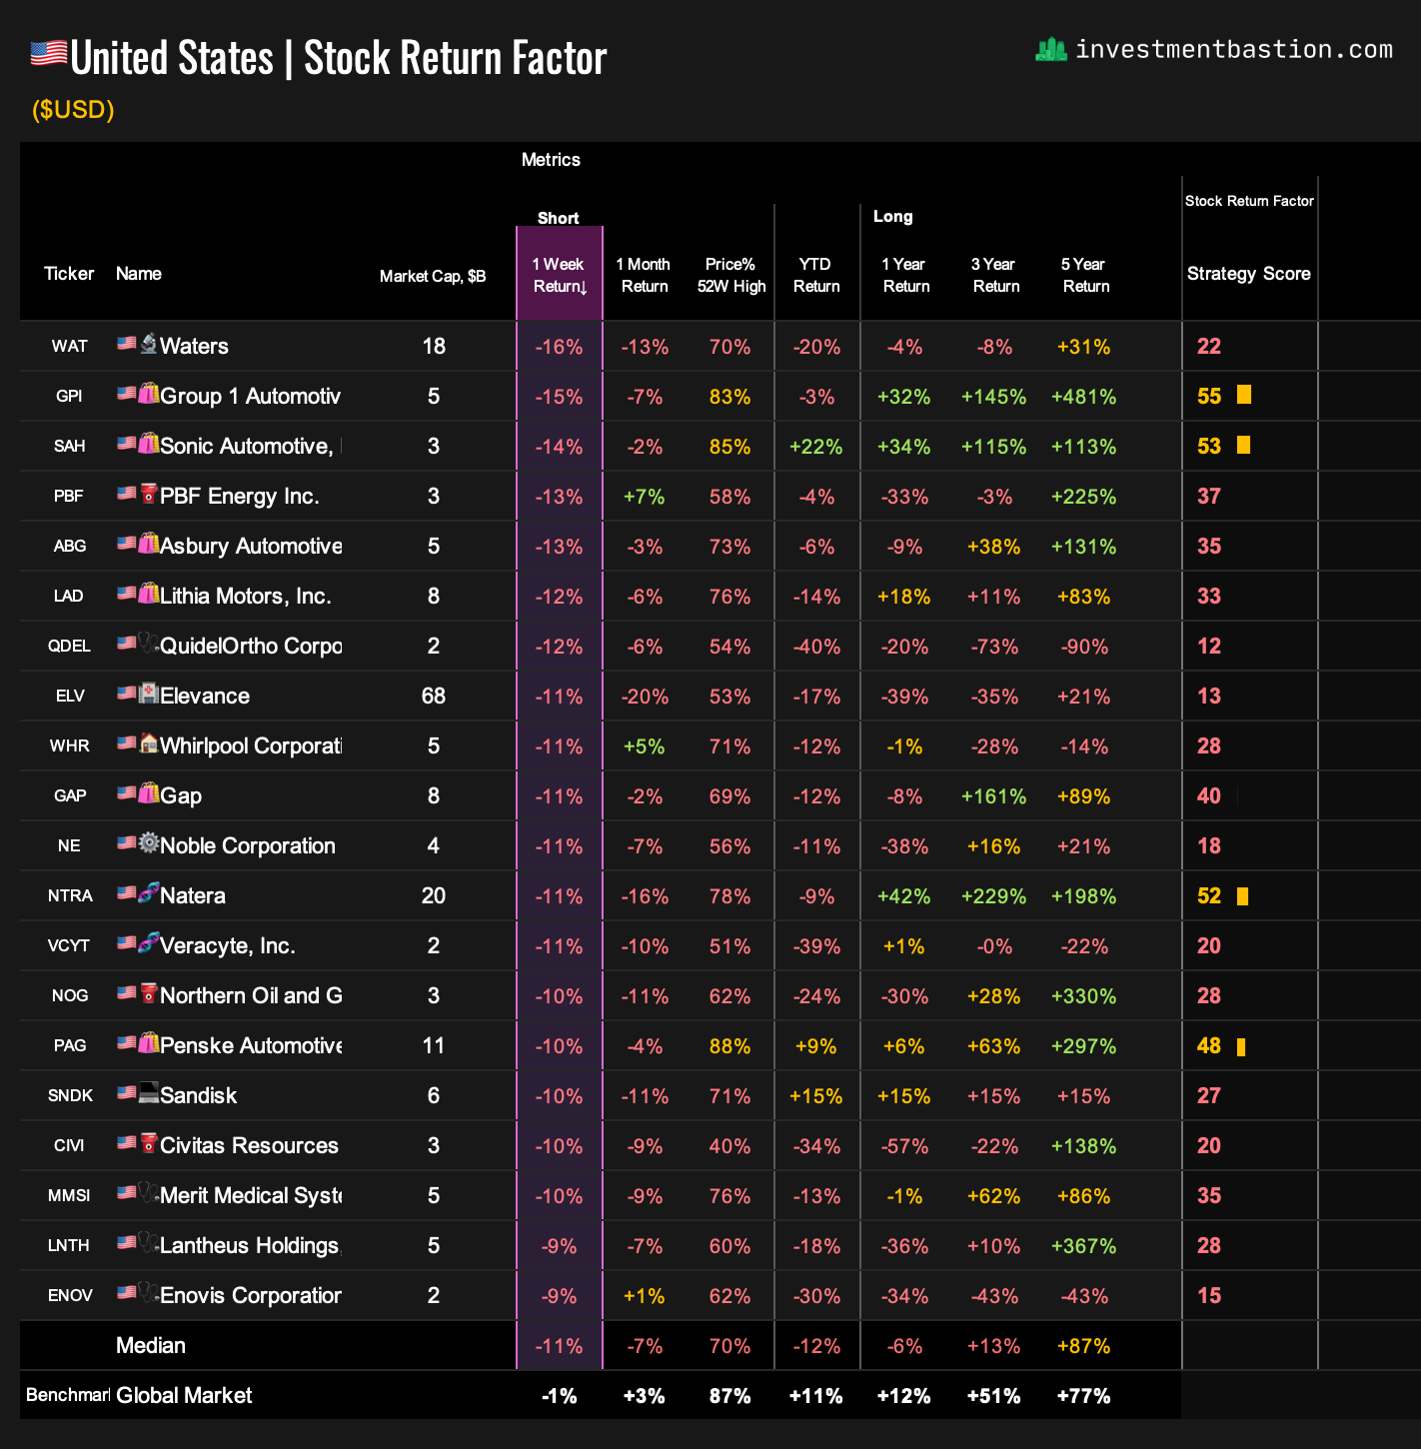Viewport: 1421px width, 1449px height.
Task: Click the house icon beside Whirlpool Corporation
Action: coord(149,743)
